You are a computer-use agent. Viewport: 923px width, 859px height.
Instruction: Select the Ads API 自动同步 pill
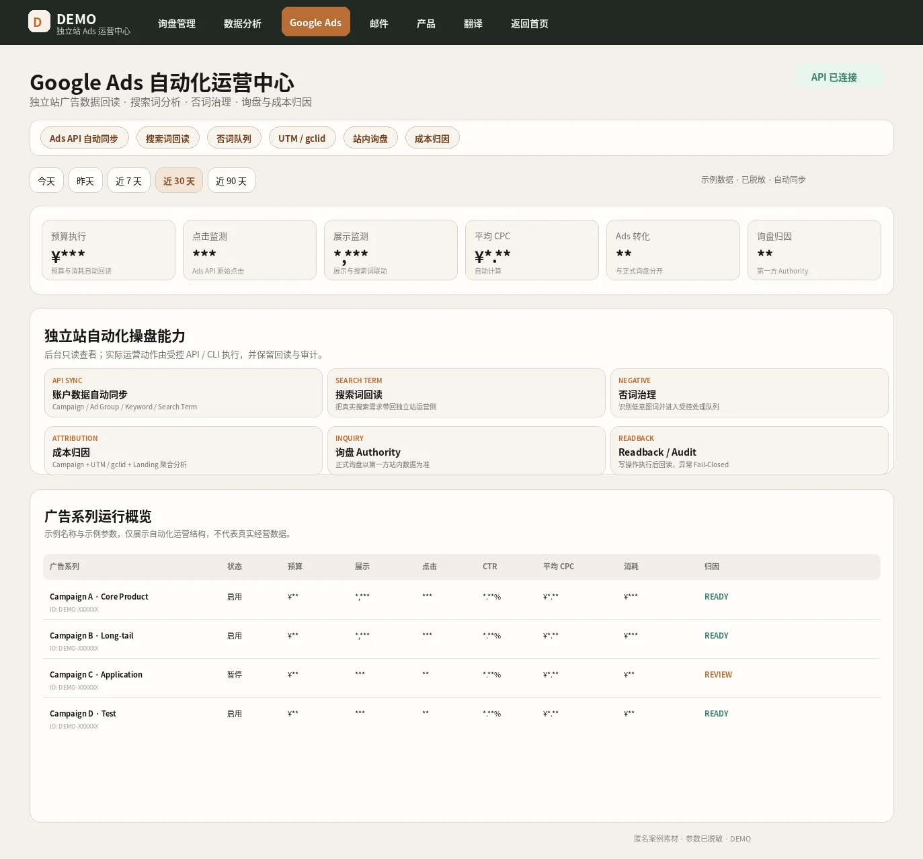[x=84, y=138]
